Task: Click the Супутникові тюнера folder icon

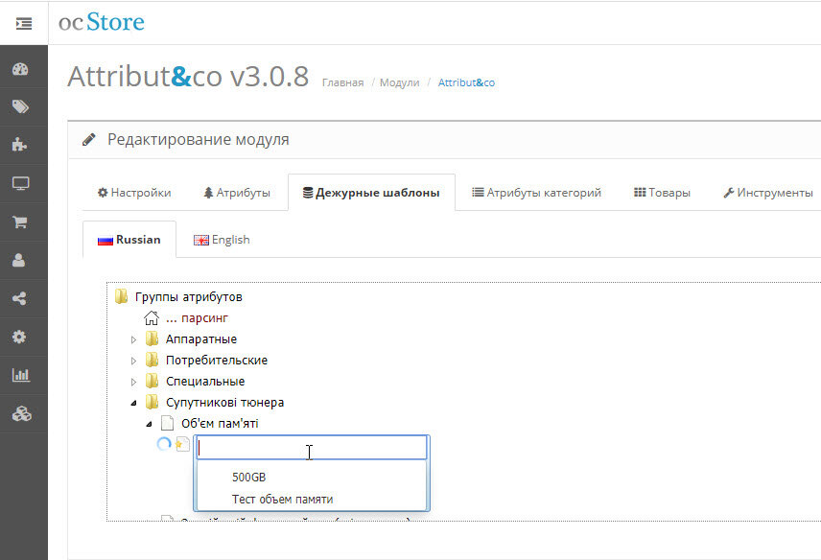Action: click(x=152, y=402)
